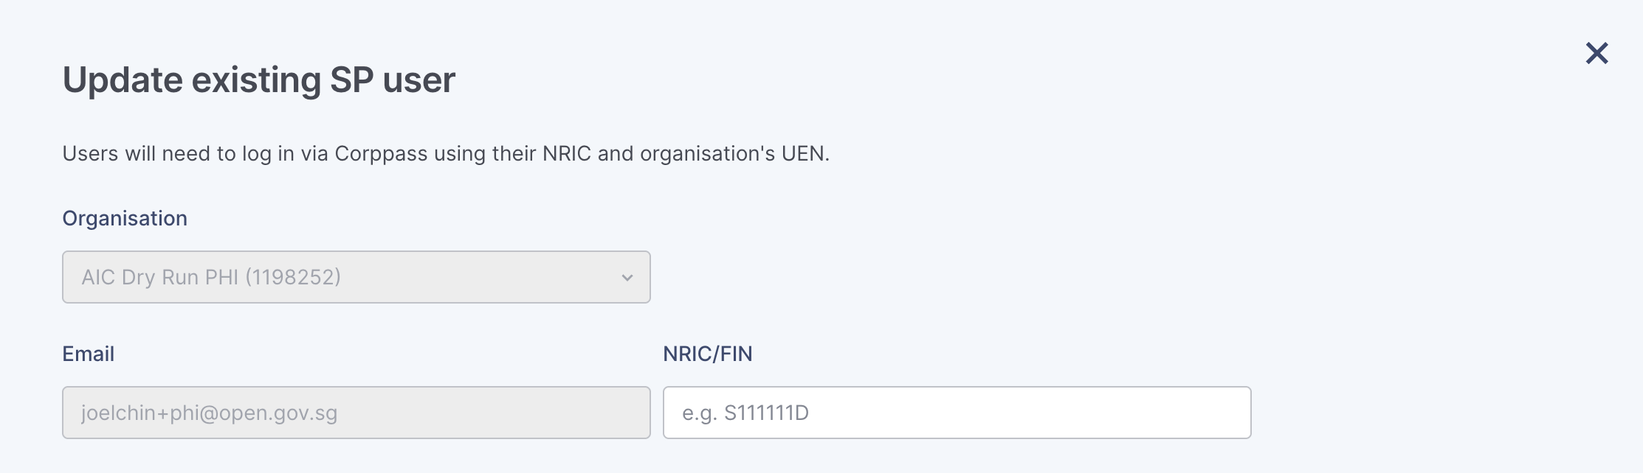
Task: Click the 'e.g. S111111D' placeholder text
Action: tap(745, 413)
